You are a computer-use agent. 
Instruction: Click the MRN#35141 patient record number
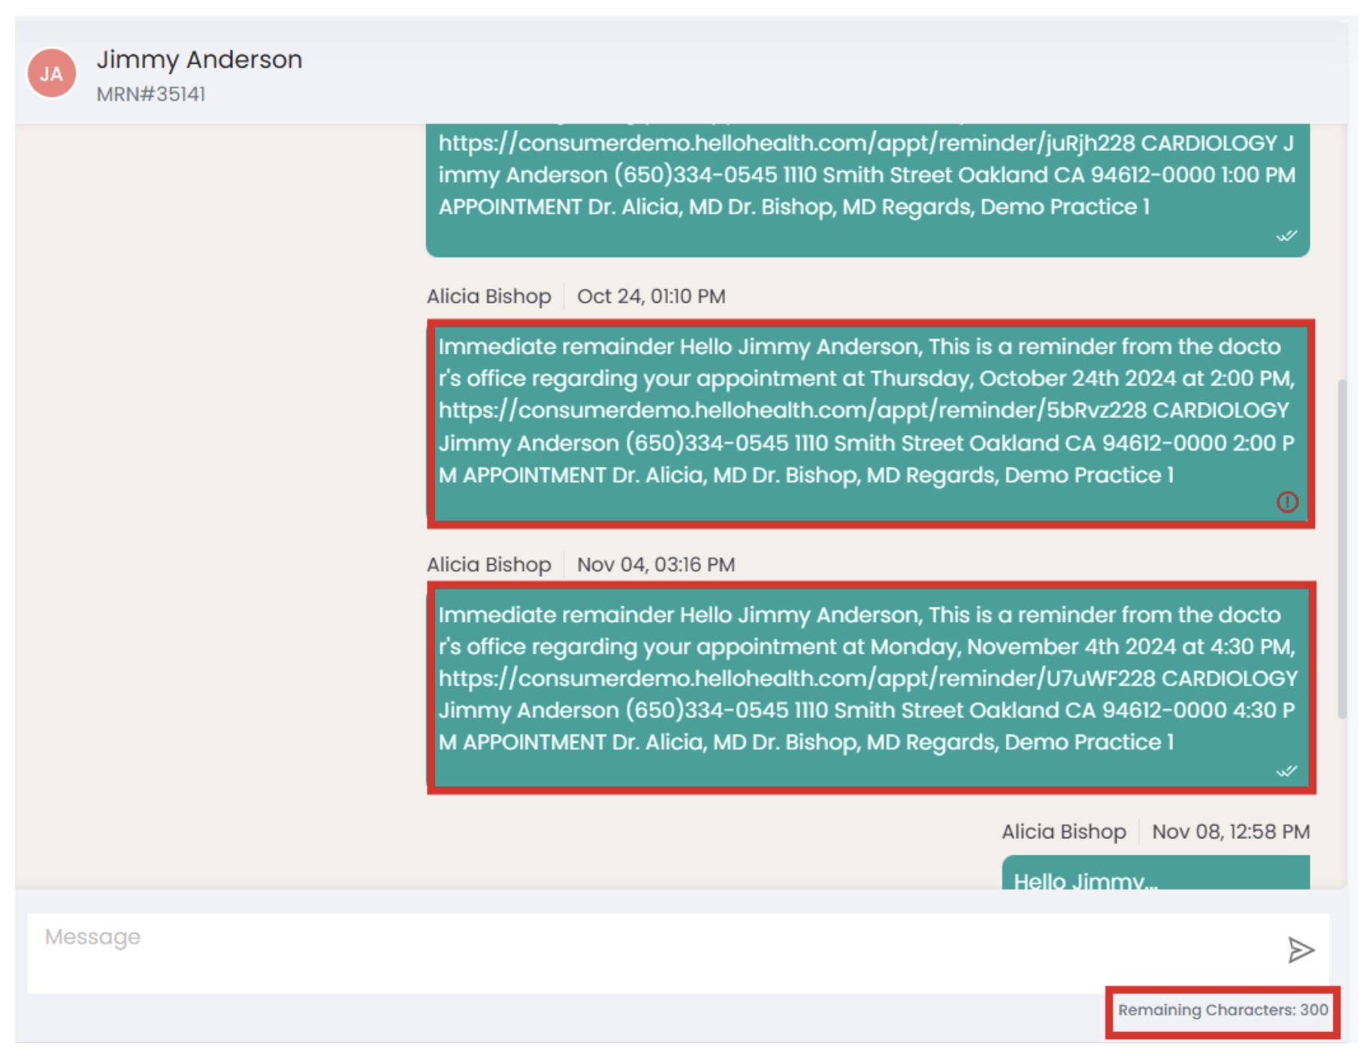(151, 95)
